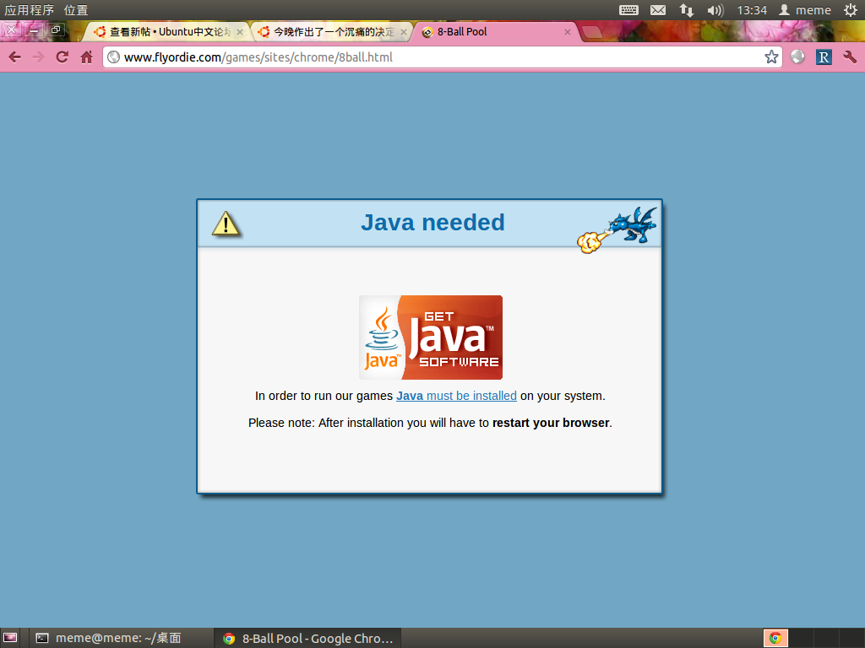Click the show desktop icon in bottom panel
865x648 pixels.
(10, 638)
